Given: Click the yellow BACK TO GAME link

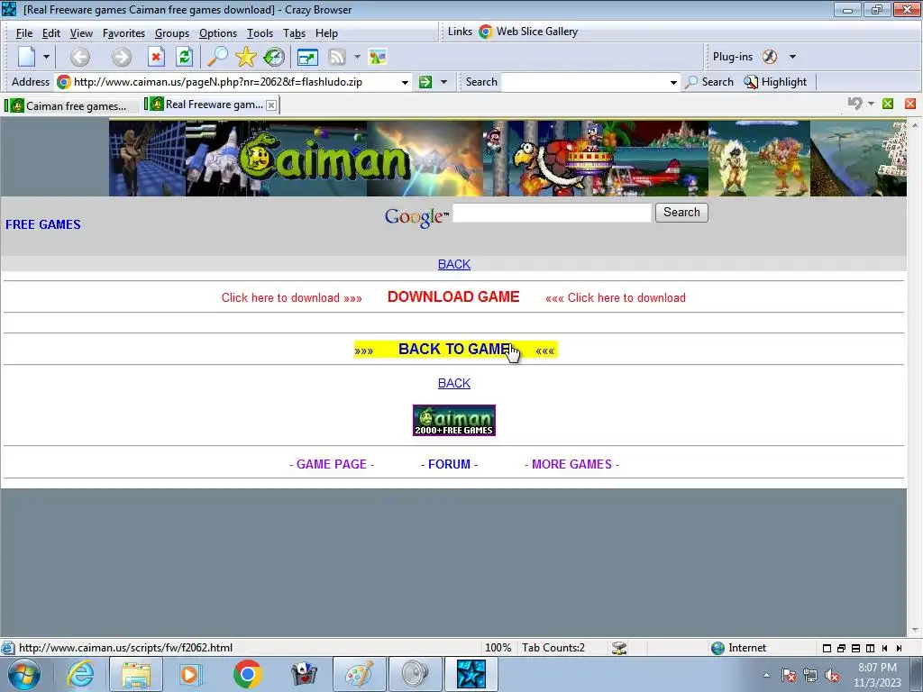Looking at the screenshot, I should tap(455, 349).
